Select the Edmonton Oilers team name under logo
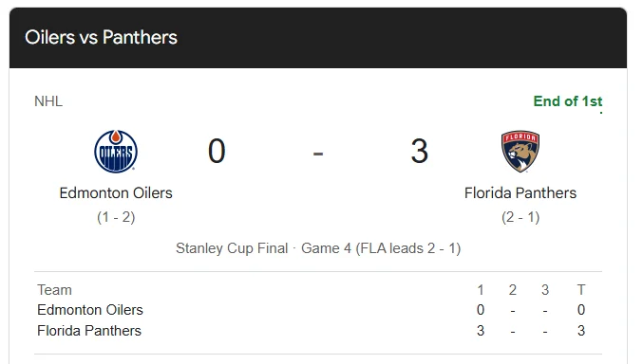The width and height of the screenshot is (643, 364). [x=116, y=192]
